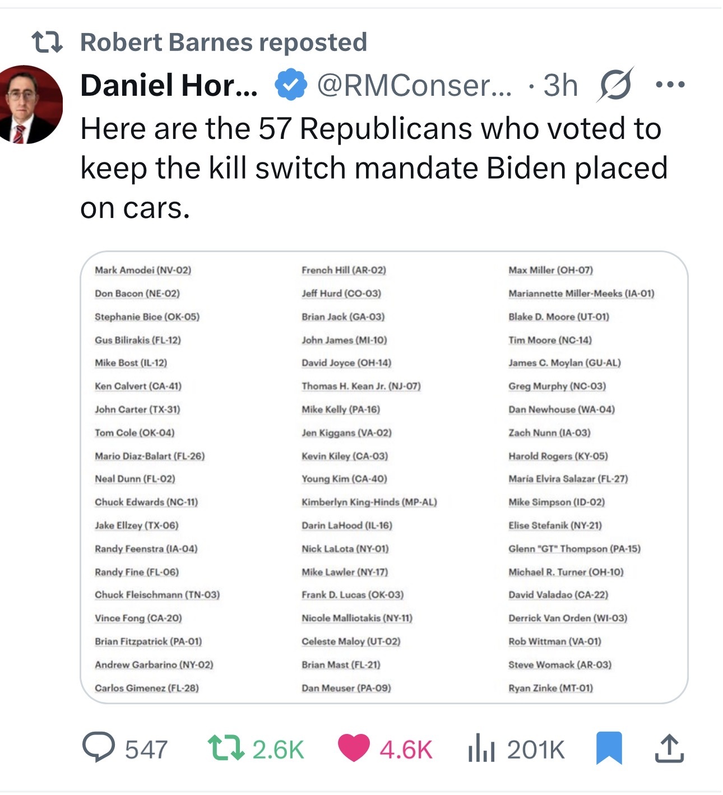
Task: Click the repost arrows icon beside Robert Barnes
Action: coord(47,42)
